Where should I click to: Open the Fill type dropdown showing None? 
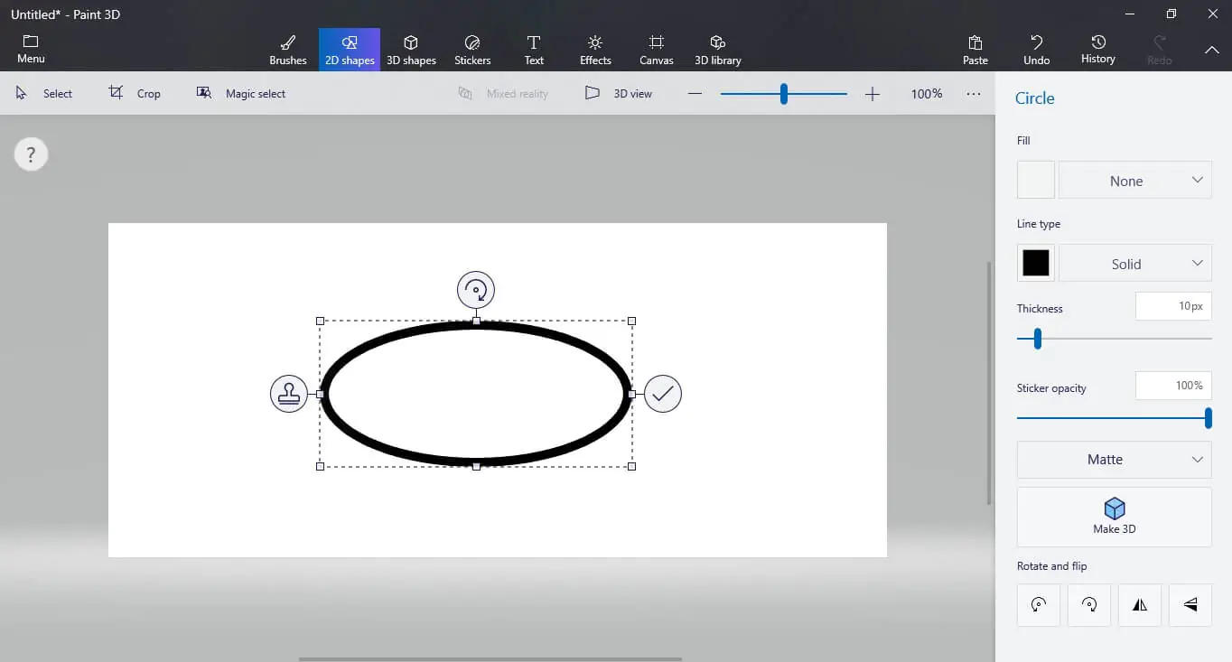1135,180
